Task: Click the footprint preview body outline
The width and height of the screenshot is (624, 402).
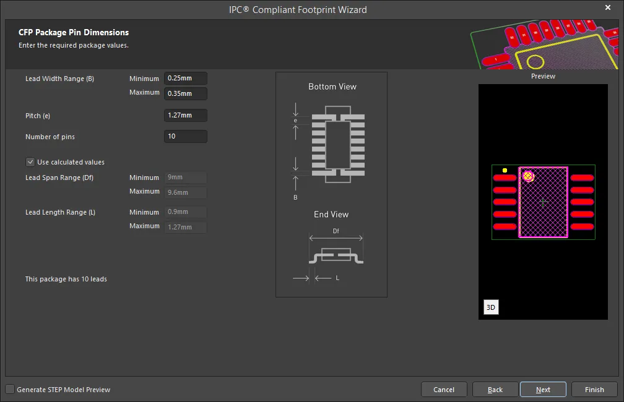Action: pos(544,202)
